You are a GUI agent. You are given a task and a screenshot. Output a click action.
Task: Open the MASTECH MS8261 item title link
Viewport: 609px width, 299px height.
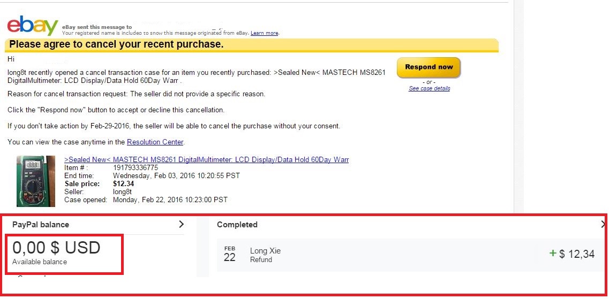(206, 160)
